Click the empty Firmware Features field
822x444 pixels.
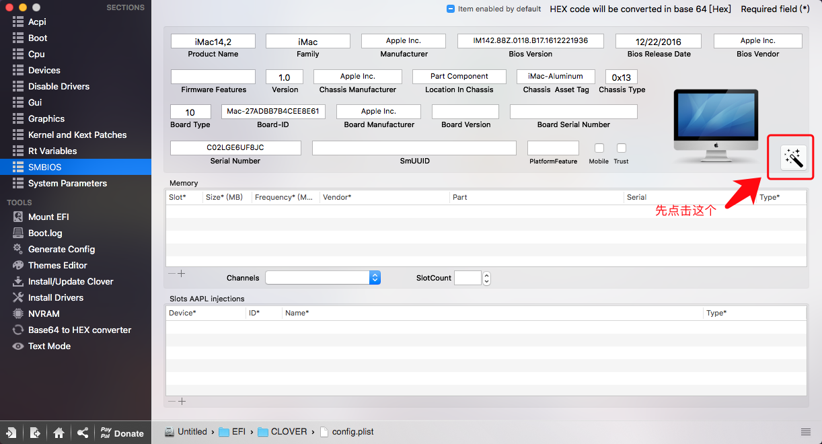click(213, 77)
